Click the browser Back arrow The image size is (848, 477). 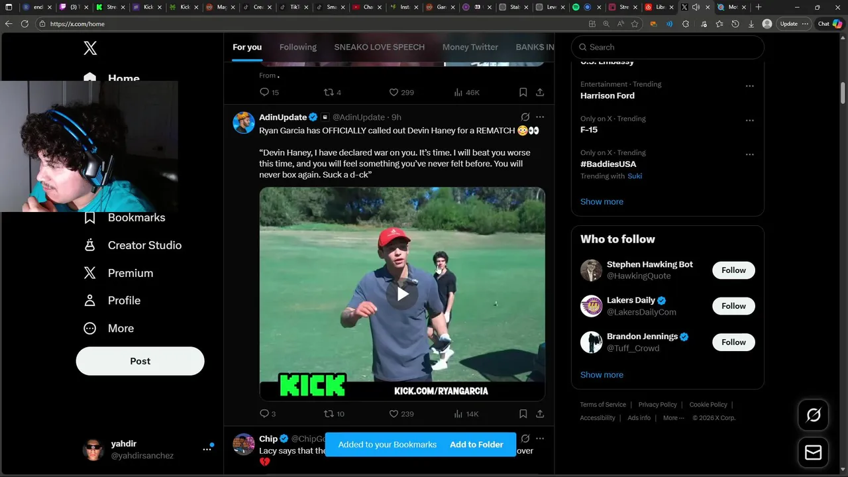9,23
